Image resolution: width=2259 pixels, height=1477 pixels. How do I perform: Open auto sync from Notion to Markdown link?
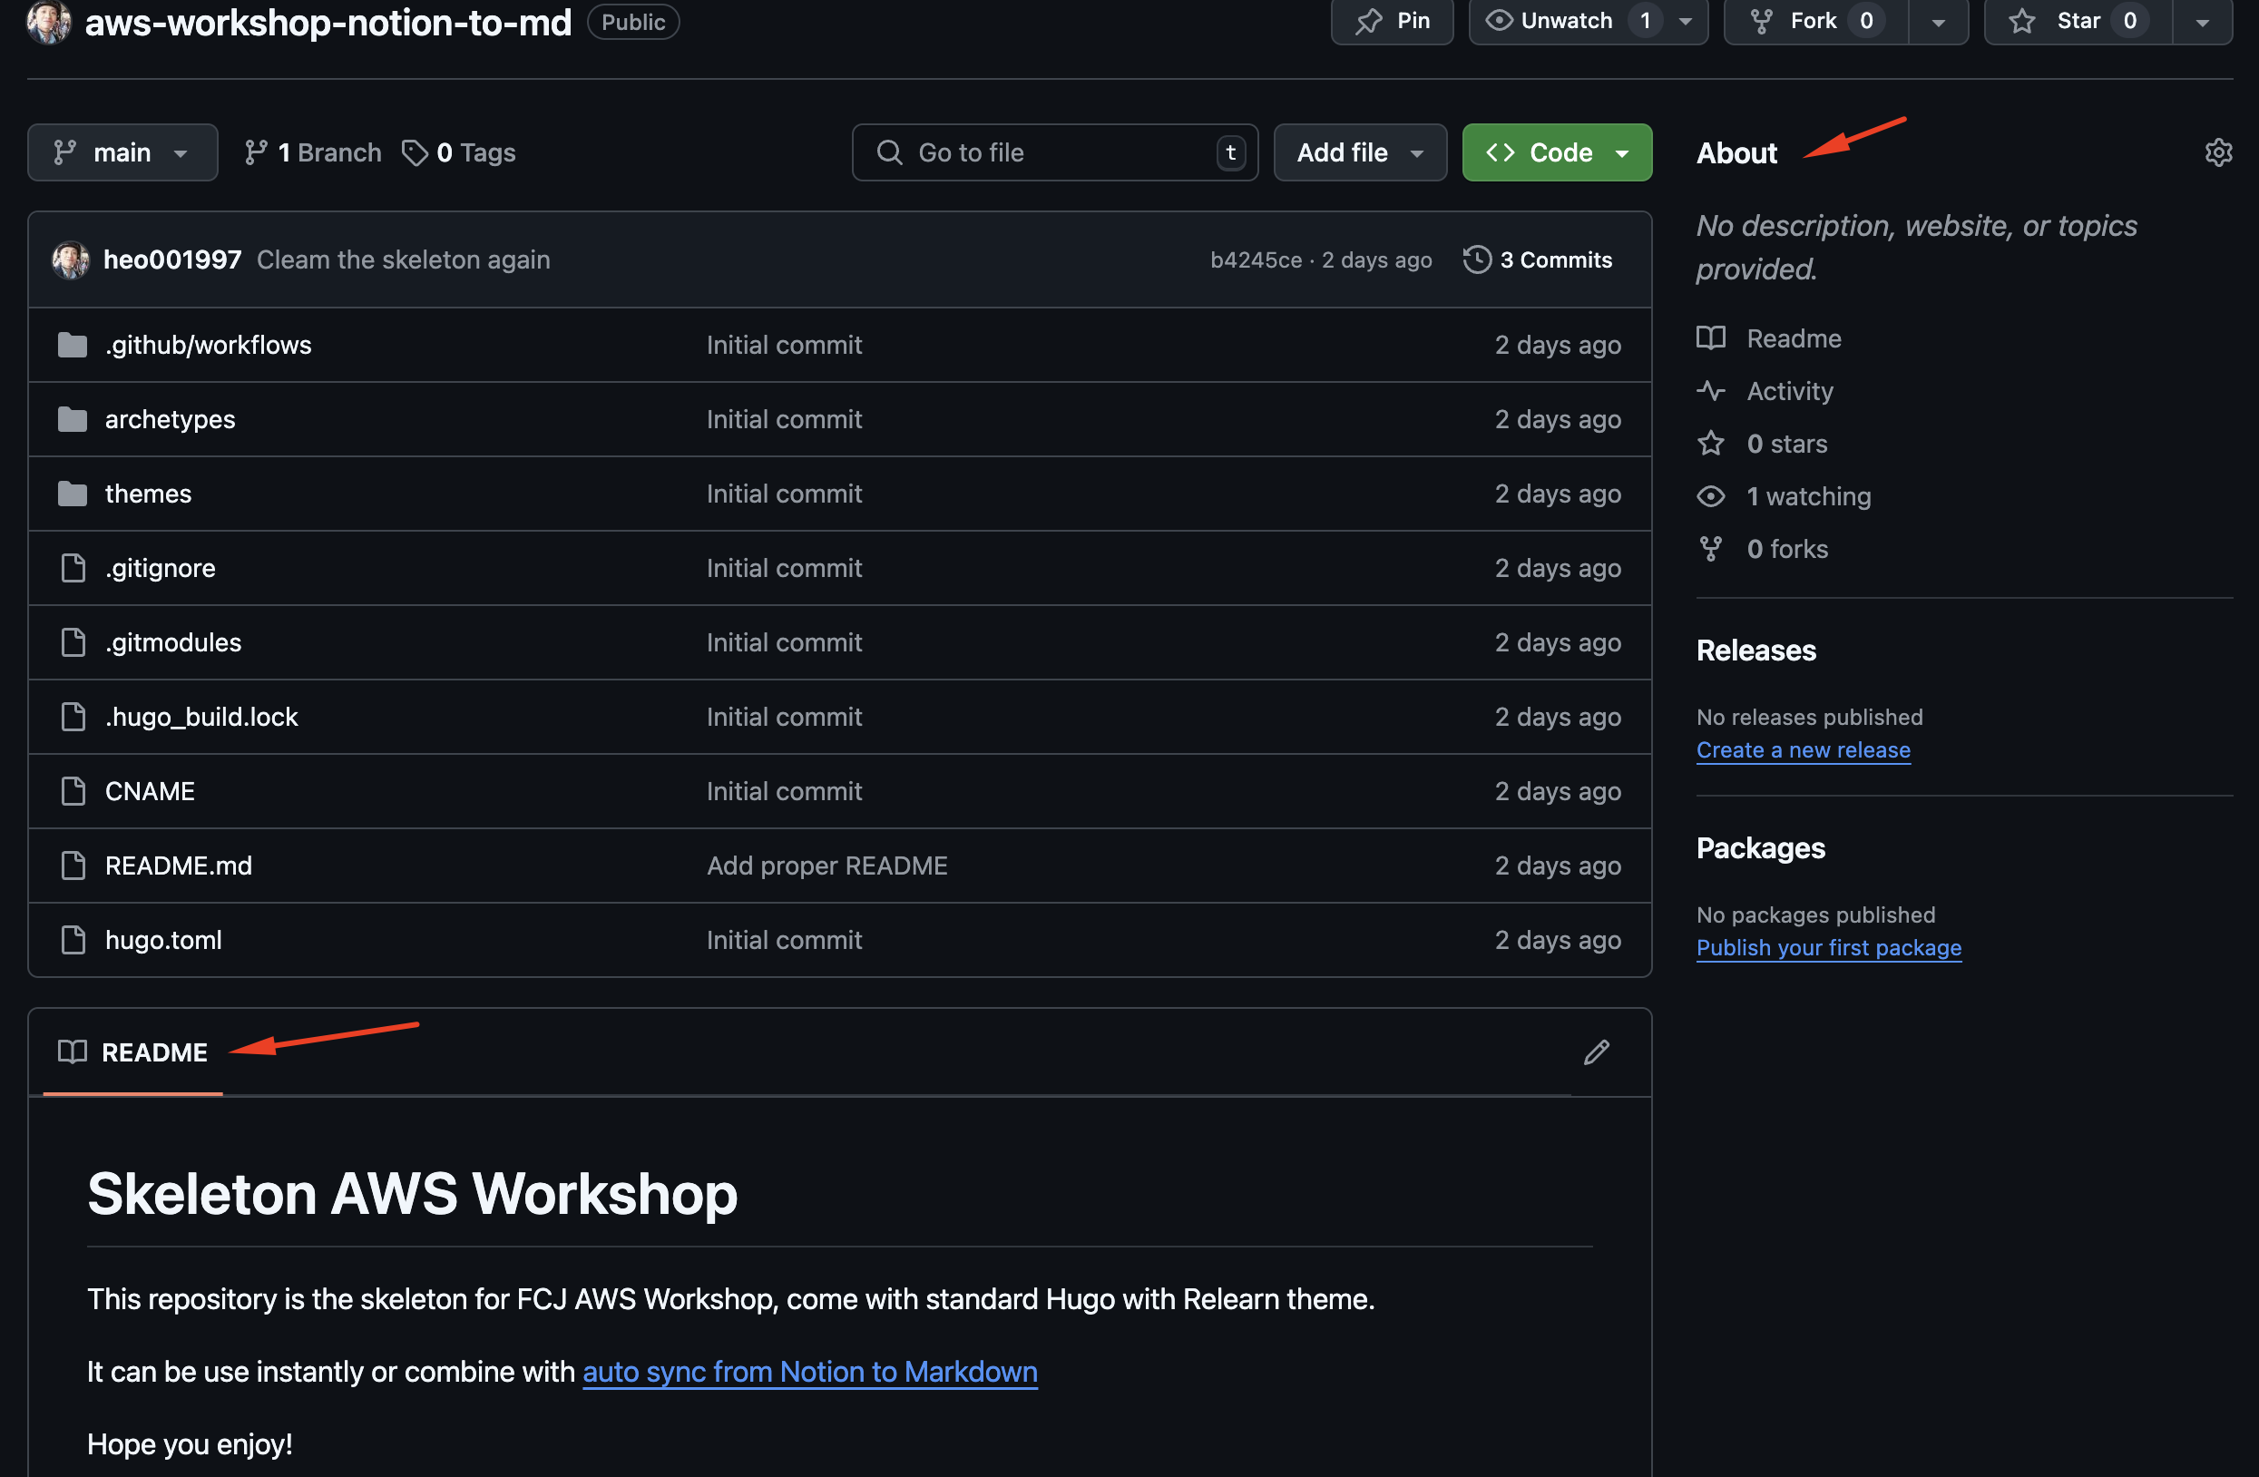(809, 1372)
